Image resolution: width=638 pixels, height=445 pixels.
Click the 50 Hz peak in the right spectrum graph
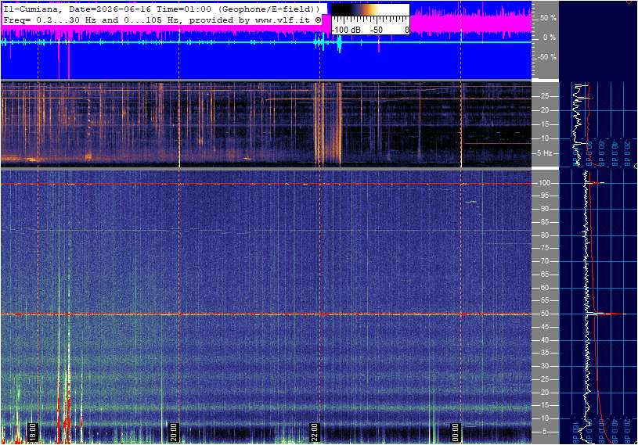click(606, 314)
